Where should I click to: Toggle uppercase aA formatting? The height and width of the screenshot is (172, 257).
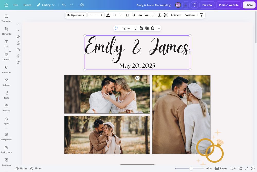click(x=140, y=15)
